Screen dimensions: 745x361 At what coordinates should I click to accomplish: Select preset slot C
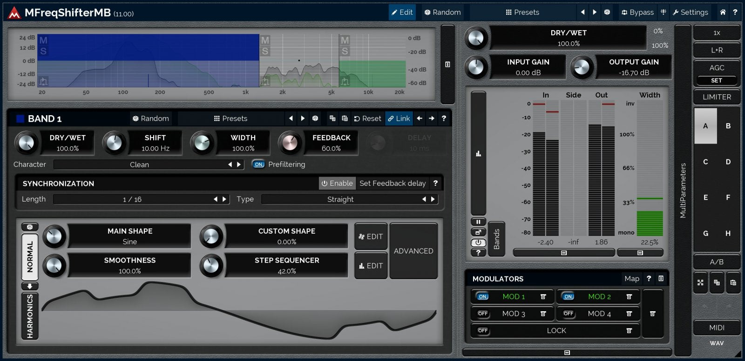click(705, 162)
